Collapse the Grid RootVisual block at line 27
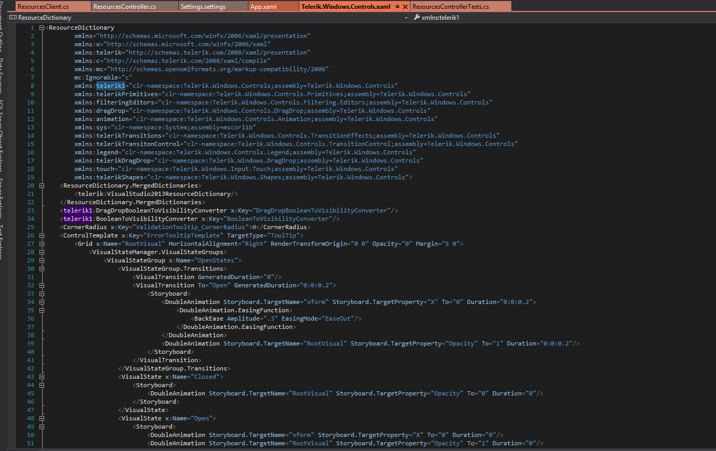This screenshot has width=716, height=451. 42,244
